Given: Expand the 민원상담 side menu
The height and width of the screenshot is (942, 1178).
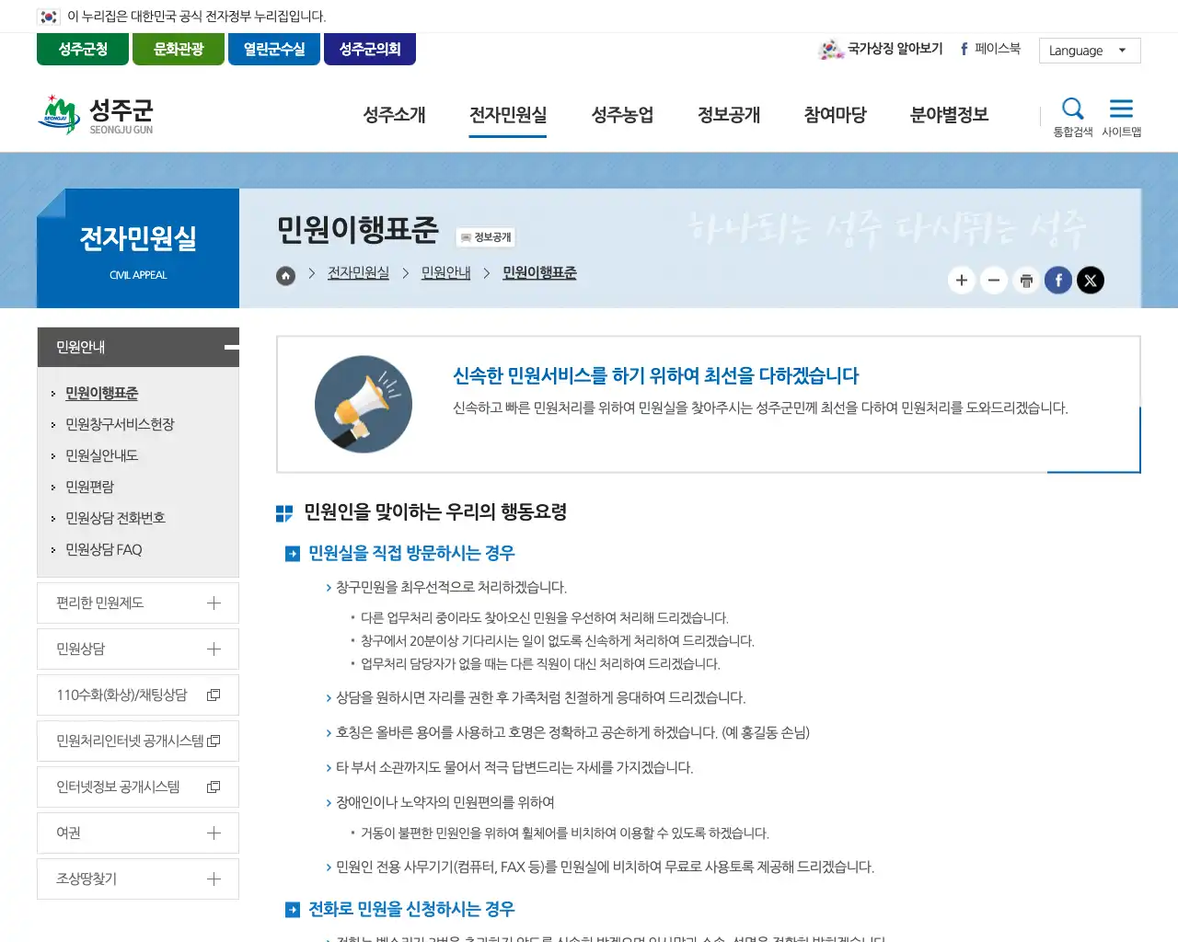Looking at the screenshot, I should [138, 649].
